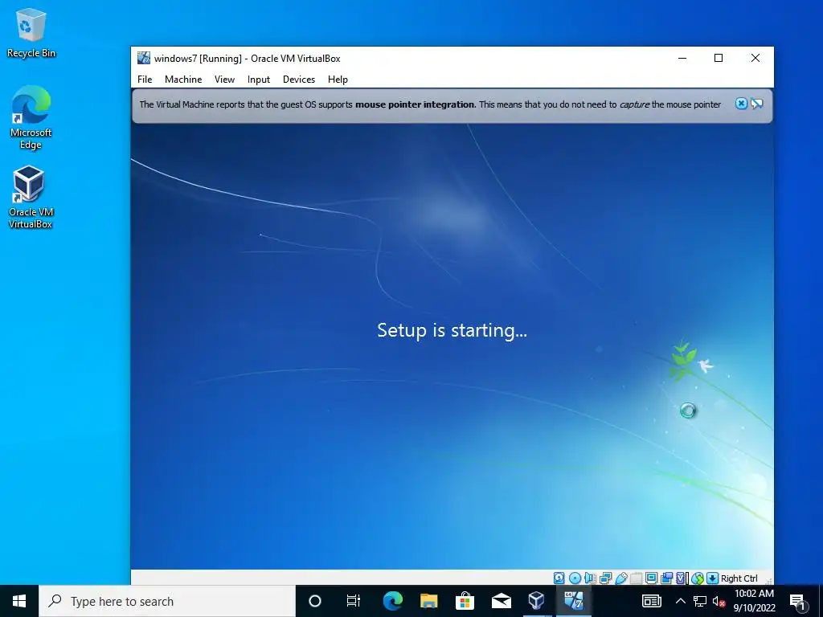
Task: Open the View menu
Action: tap(224, 80)
